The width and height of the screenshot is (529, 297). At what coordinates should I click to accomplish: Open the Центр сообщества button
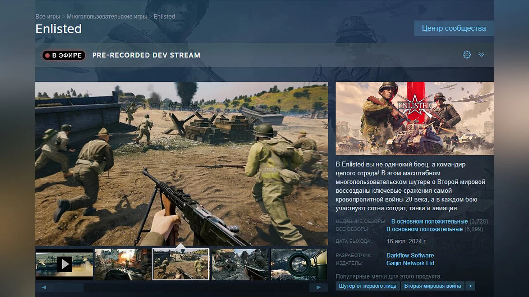[454, 28]
